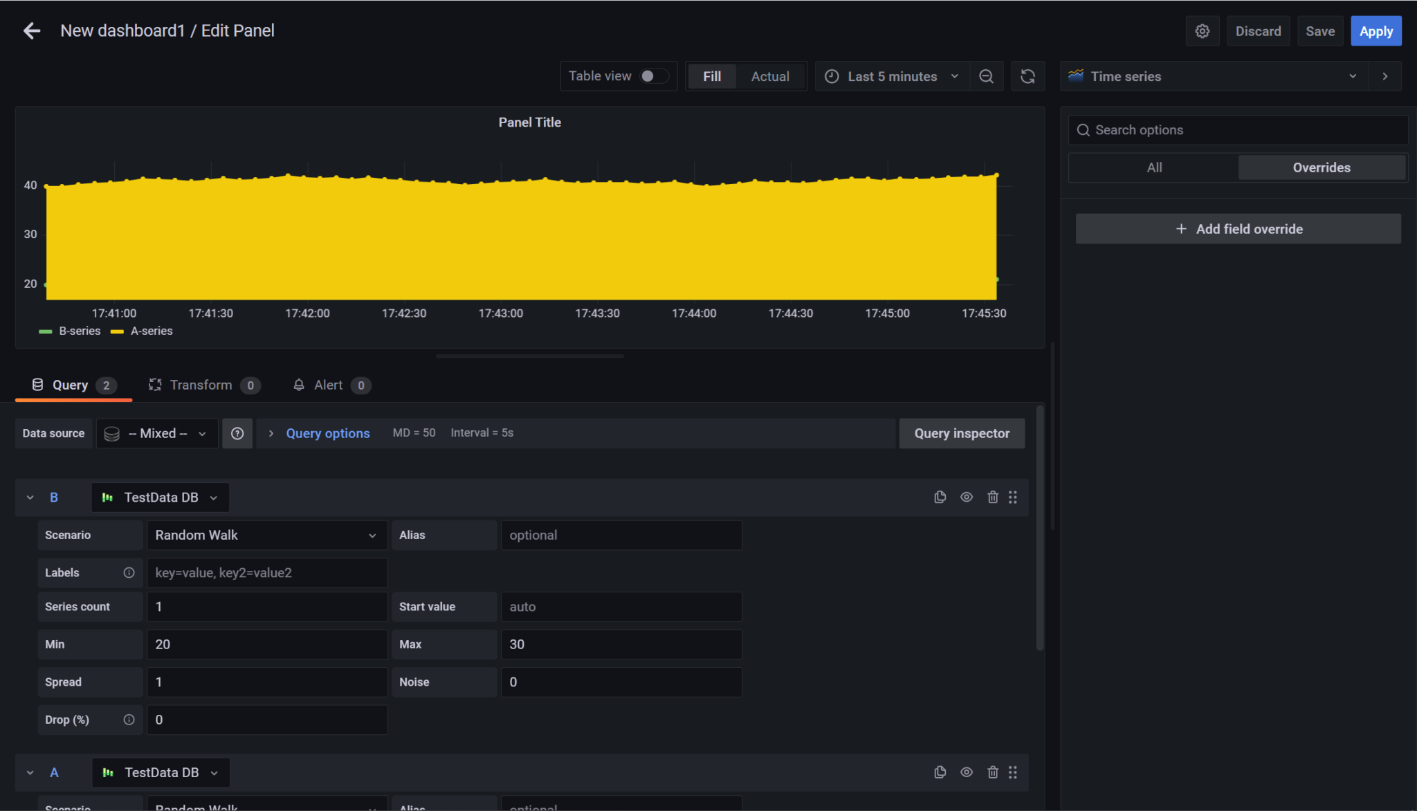Add a new field override
This screenshot has width=1417, height=811.
coord(1238,228)
